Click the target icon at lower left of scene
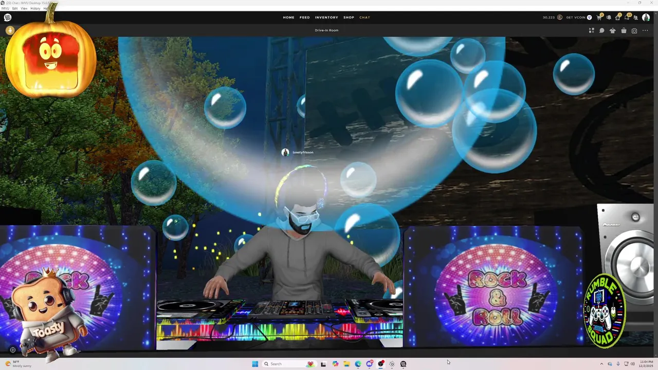The width and height of the screenshot is (658, 370). 13,350
